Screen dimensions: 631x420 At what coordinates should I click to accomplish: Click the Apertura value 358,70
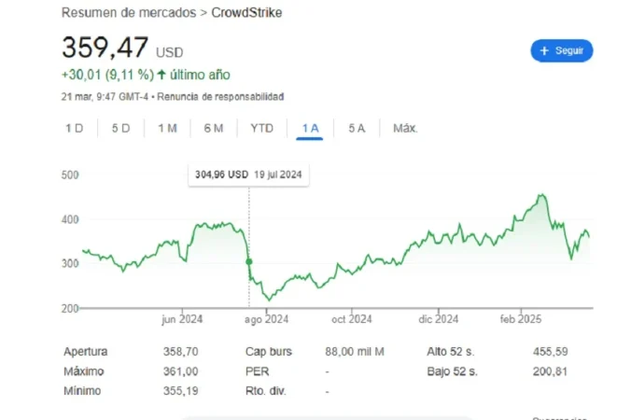[181, 352]
